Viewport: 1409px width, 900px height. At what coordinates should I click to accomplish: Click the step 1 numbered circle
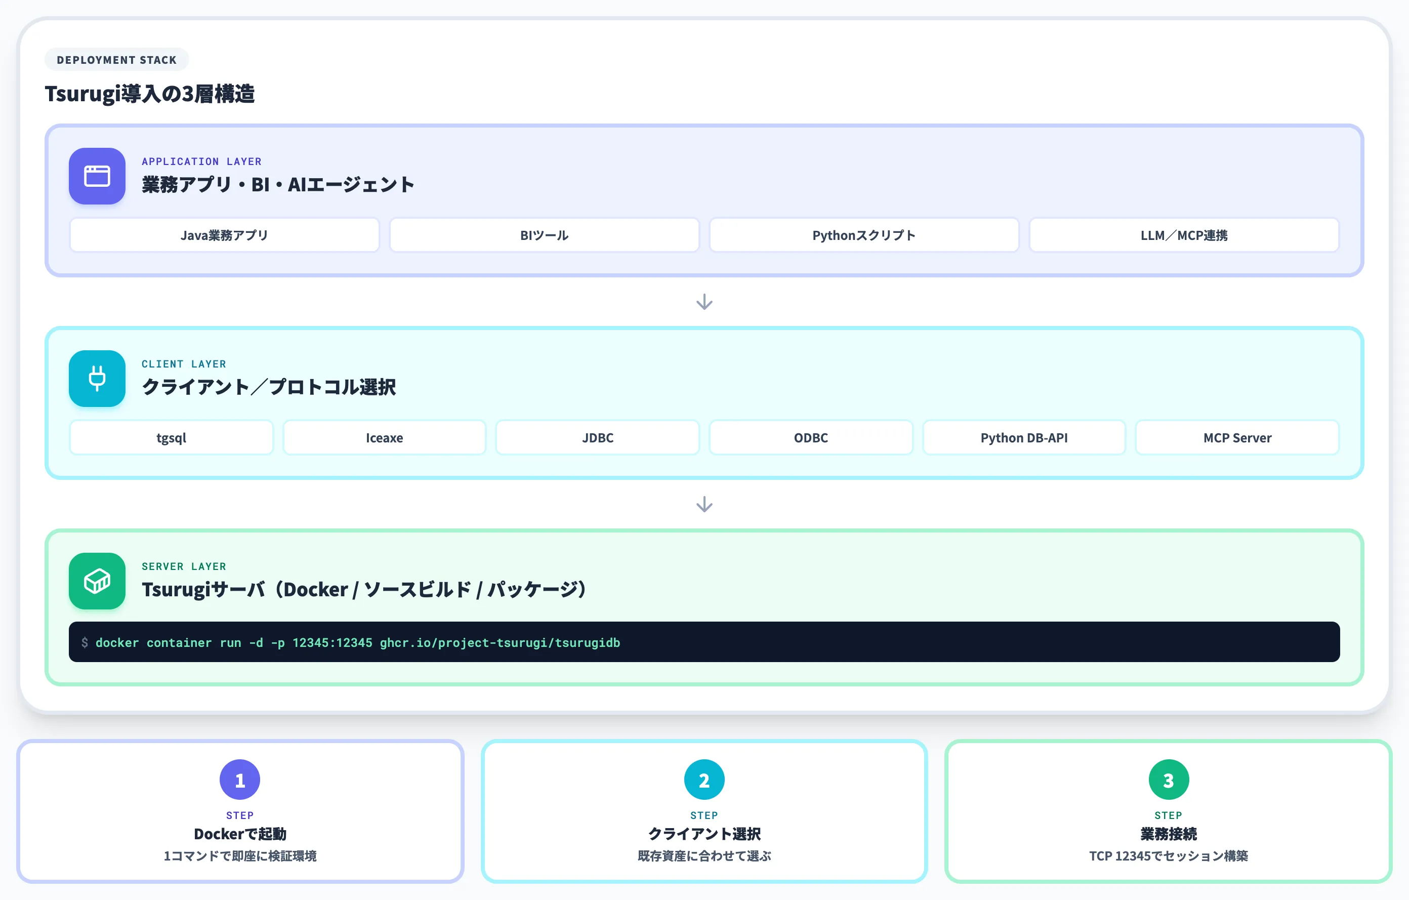[x=240, y=780]
